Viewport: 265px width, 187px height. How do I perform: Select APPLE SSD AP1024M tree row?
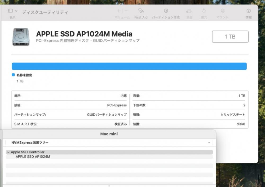[x=109, y=156]
